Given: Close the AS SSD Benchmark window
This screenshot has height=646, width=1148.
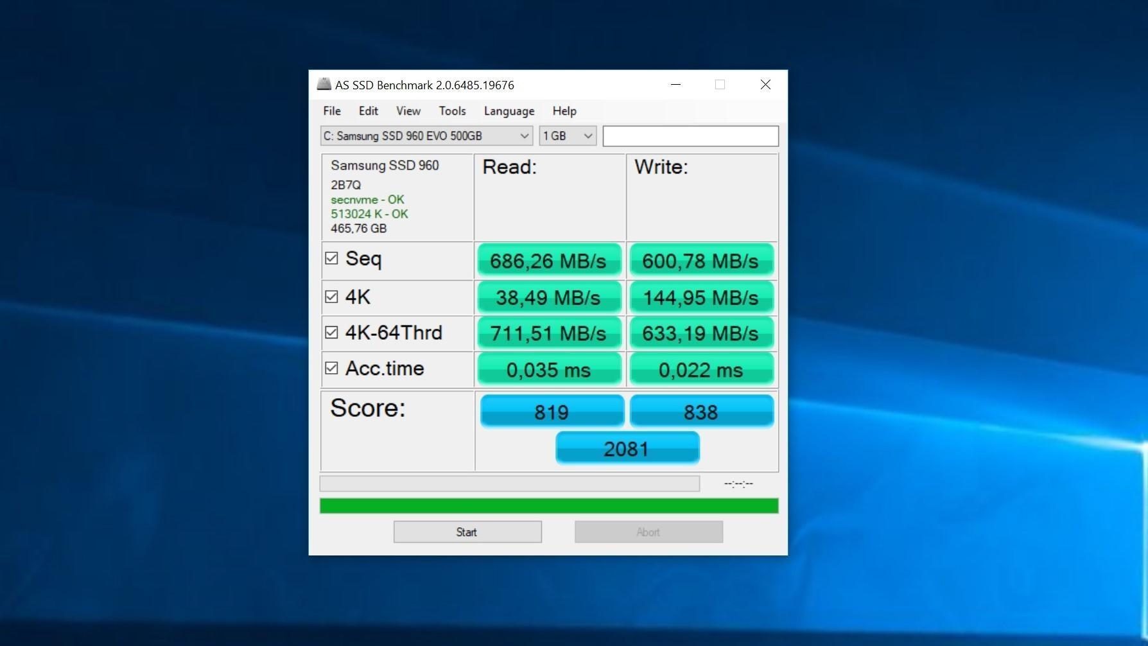Looking at the screenshot, I should point(765,85).
